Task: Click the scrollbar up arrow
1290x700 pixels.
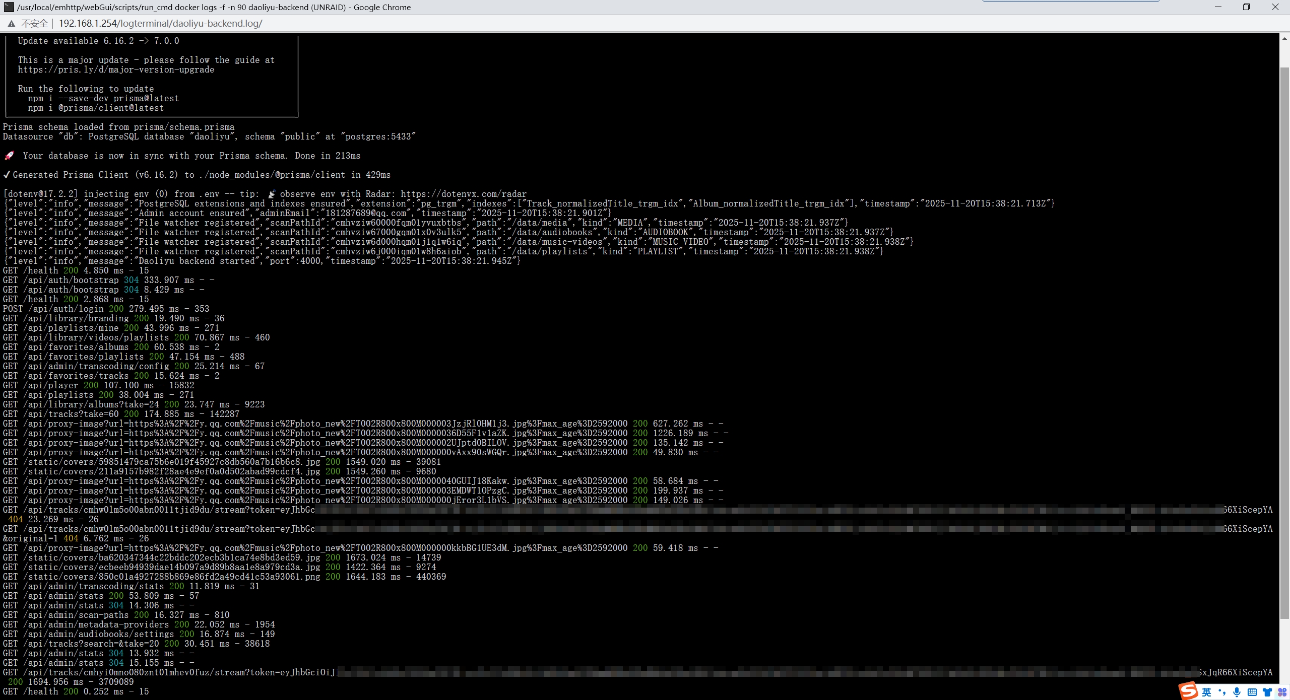Action: 1284,38
